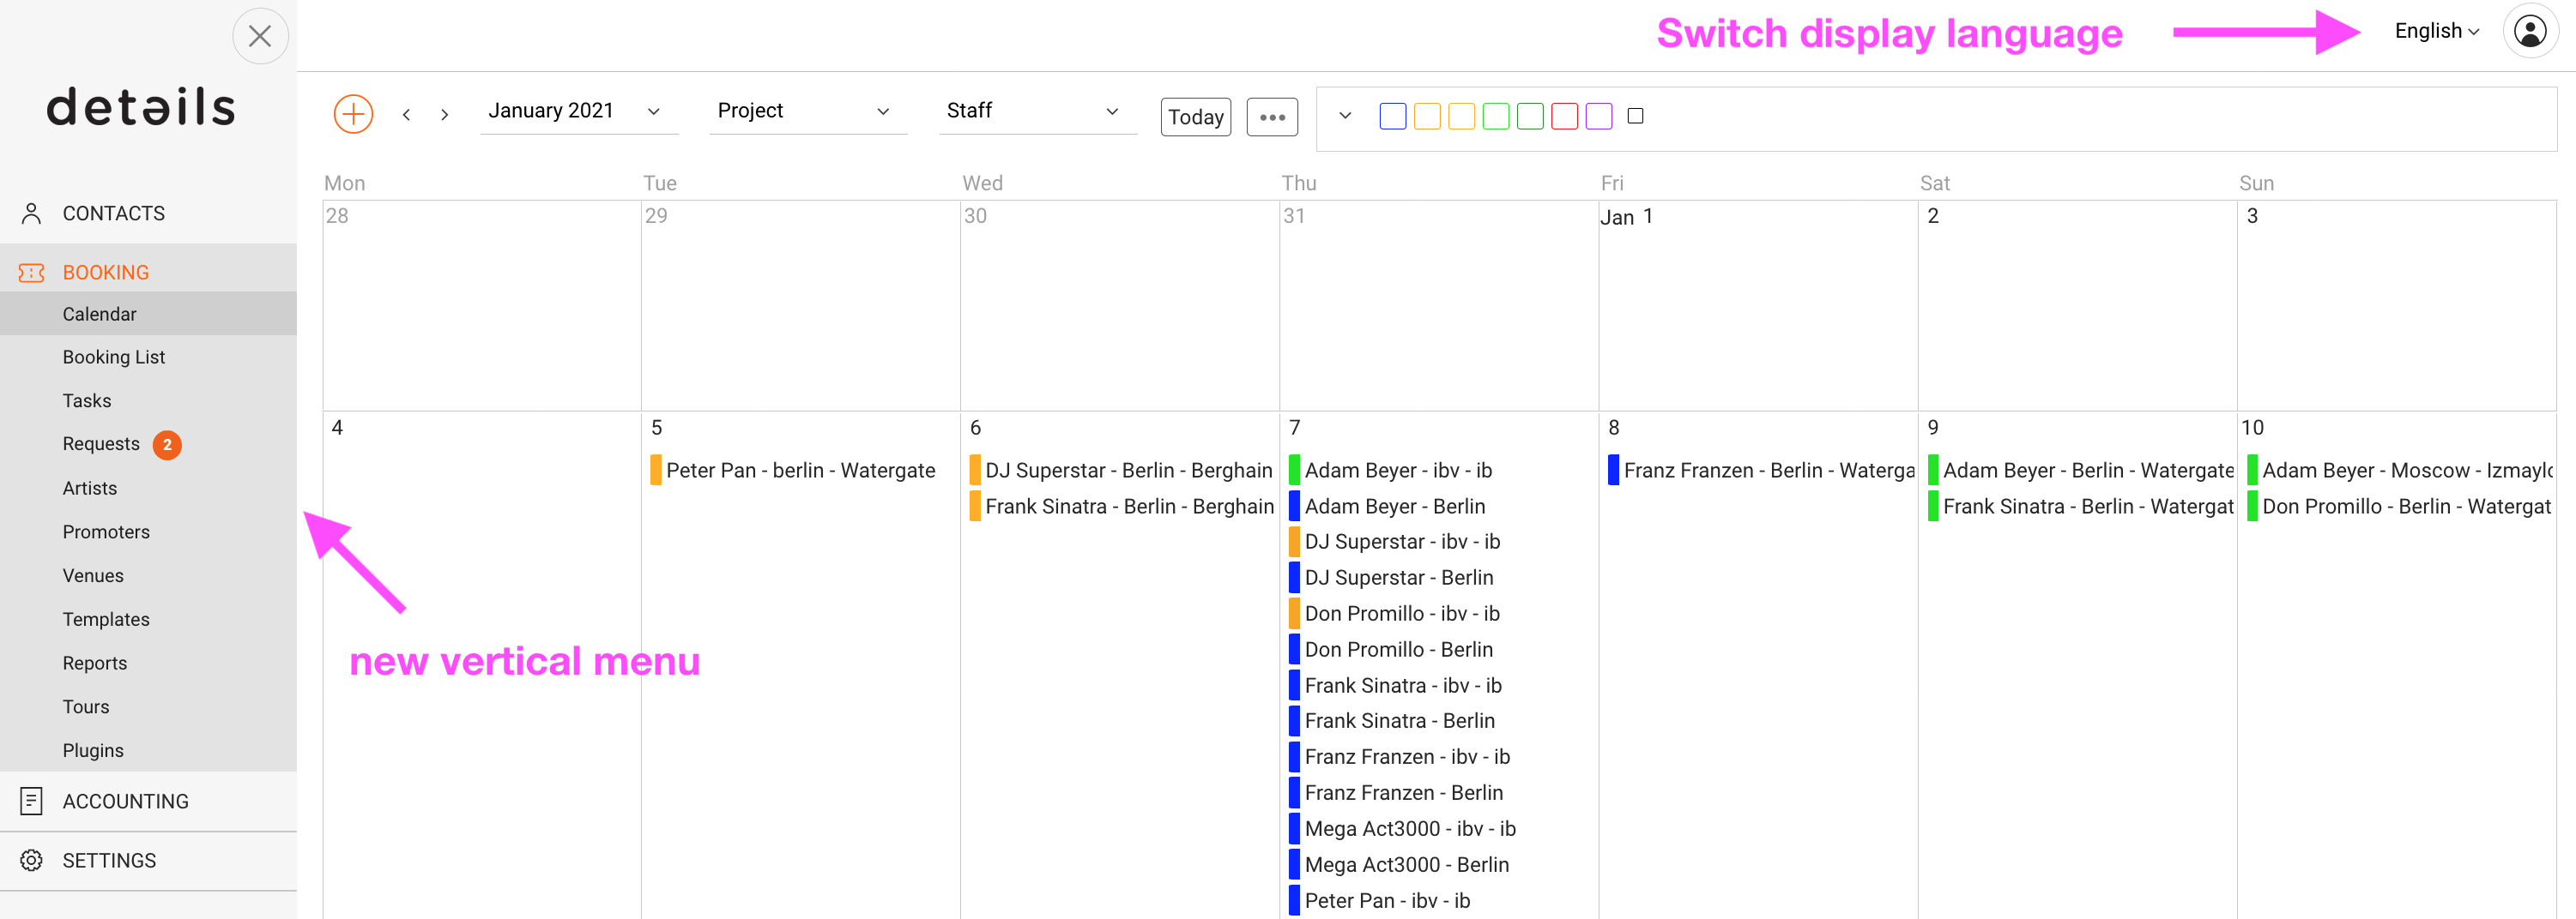
Task: Open the user profile avatar icon
Action: [x=2530, y=31]
